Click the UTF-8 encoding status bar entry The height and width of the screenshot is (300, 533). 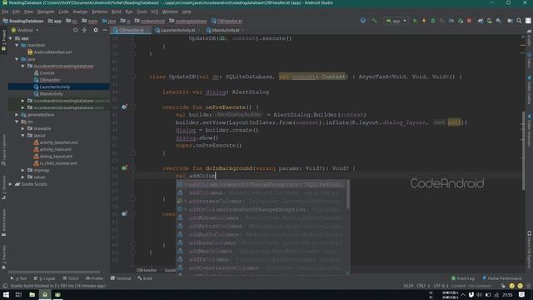441,286
